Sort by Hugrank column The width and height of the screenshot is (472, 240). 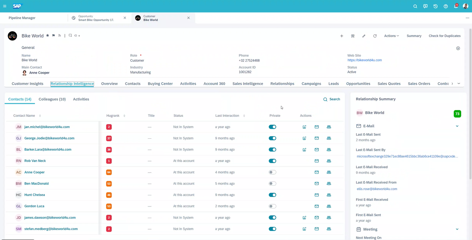click(x=124, y=116)
